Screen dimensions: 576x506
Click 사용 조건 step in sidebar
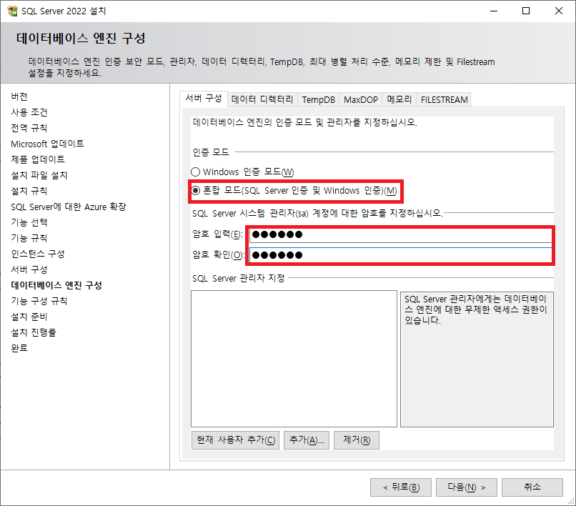(x=29, y=112)
